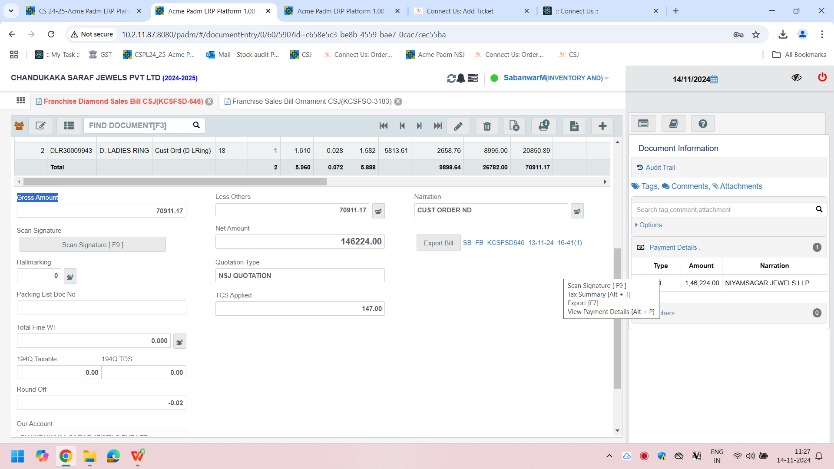Search tags with the magnifier icon
This screenshot has width=834, height=469.
[819, 209]
